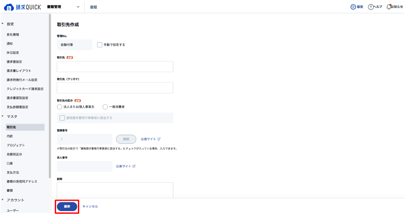This screenshot has height=218, width=406.
Task: Open 支払依頼書設定 in sidebar
Action: point(17,107)
